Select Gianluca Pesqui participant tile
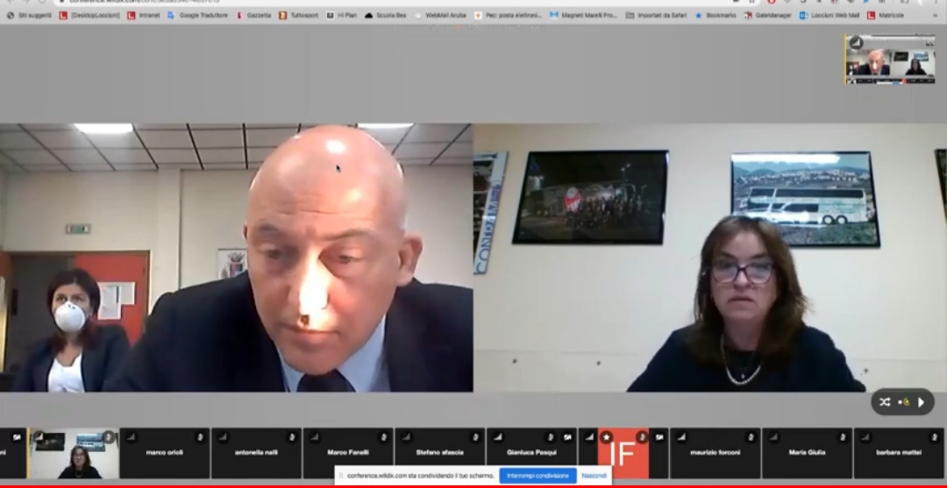Viewport: 947px width, 488px height. coord(532,453)
